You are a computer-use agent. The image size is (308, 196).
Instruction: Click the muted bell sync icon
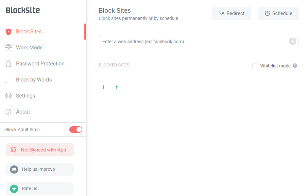tap(13, 150)
